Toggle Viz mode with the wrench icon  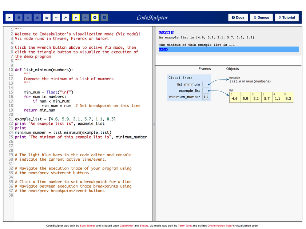(66, 17)
